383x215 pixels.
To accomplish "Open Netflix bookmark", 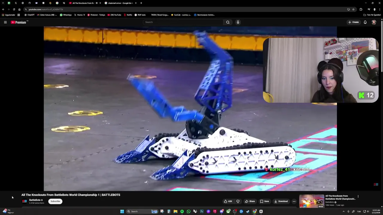I will click(x=128, y=15).
